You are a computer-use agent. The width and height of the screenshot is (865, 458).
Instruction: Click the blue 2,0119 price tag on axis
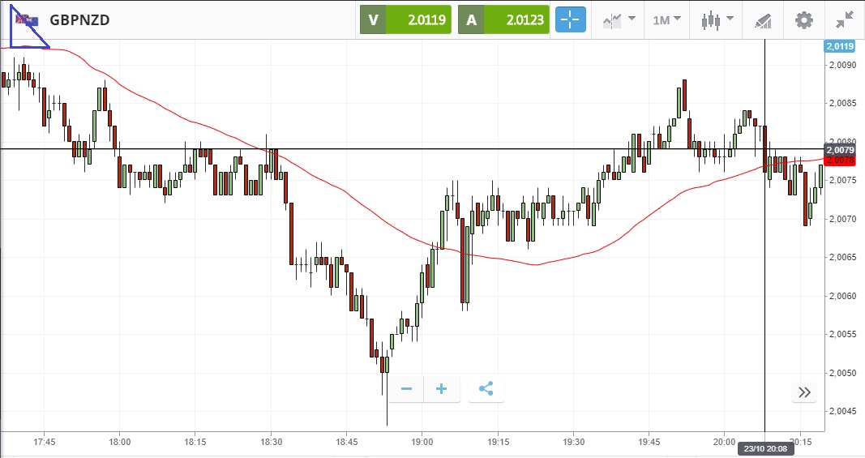pos(840,46)
